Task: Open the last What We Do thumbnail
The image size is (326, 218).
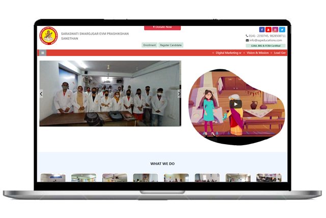Action: click(x=268, y=178)
